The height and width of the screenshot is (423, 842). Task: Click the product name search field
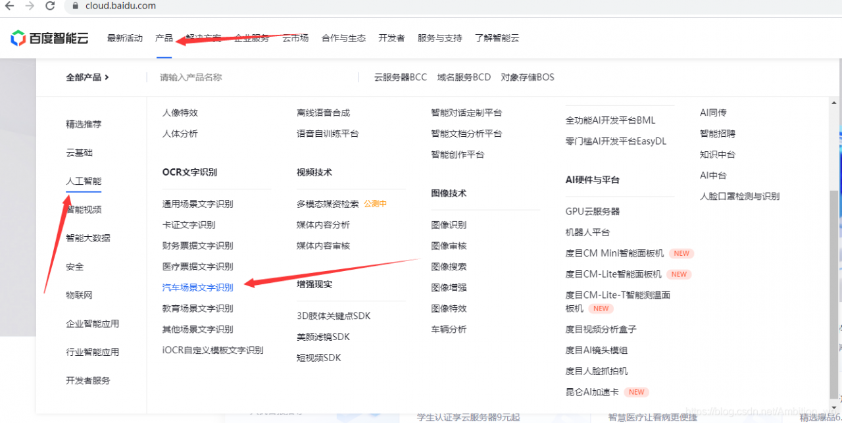point(253,77)
